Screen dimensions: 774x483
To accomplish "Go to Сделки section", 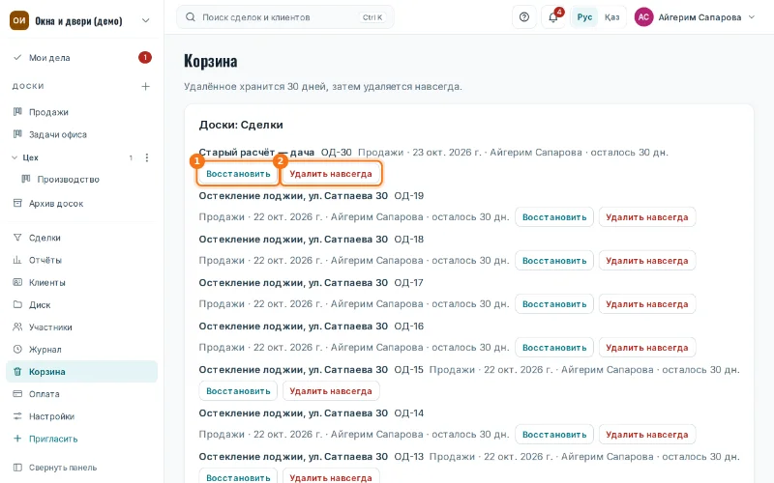I will pos(82,238).
